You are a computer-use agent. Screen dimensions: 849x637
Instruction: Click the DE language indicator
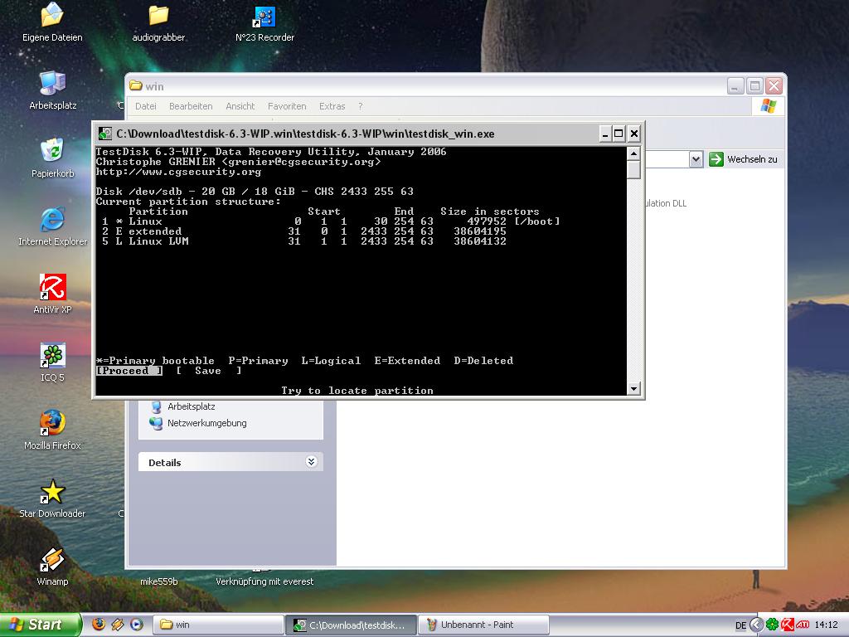[x=740, y=625]
